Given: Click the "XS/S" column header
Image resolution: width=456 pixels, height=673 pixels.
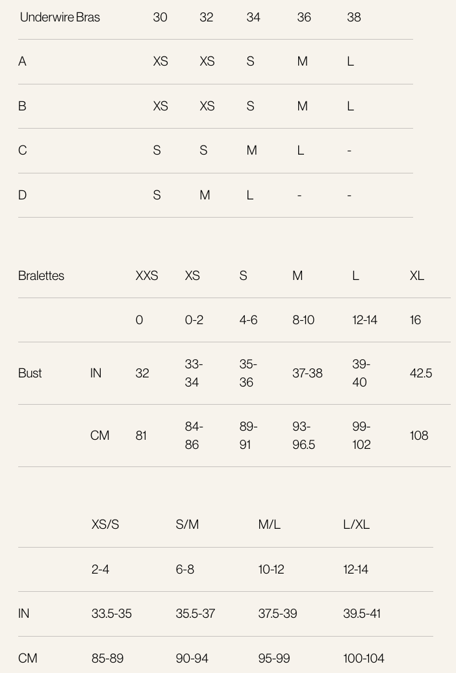Looking at the screenshot, I should (105, 524).
